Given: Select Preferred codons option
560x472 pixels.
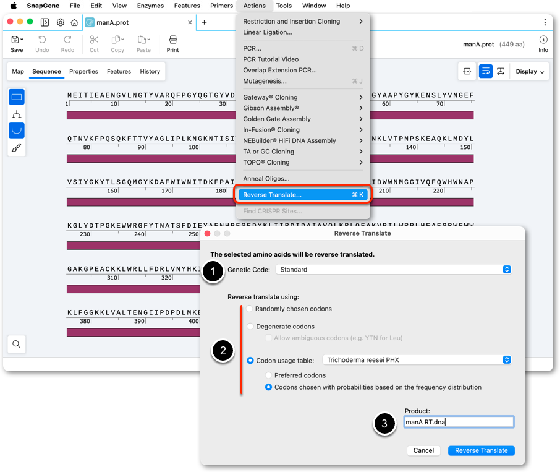Looking at the screenshot, I should (269, 375).
